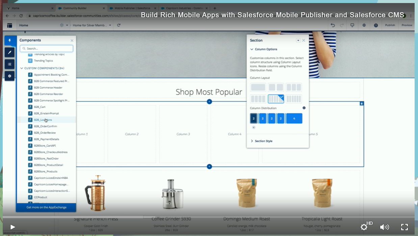Open the dropdown arrow beside the page gear
Screen dimensions: 418x236
click(x=67, y=25)
